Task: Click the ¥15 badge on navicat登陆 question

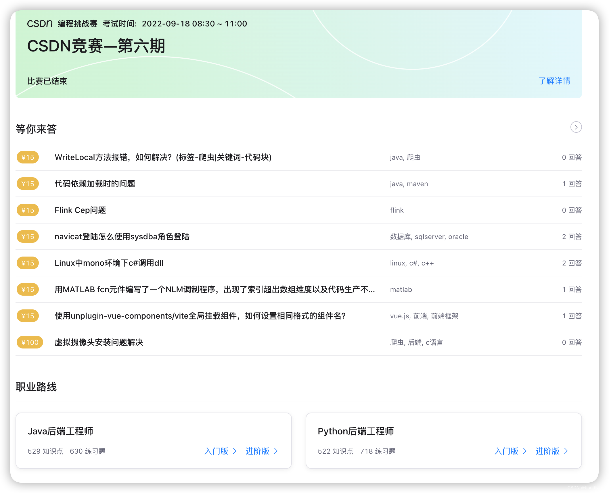Action: [x=28, y=236]
